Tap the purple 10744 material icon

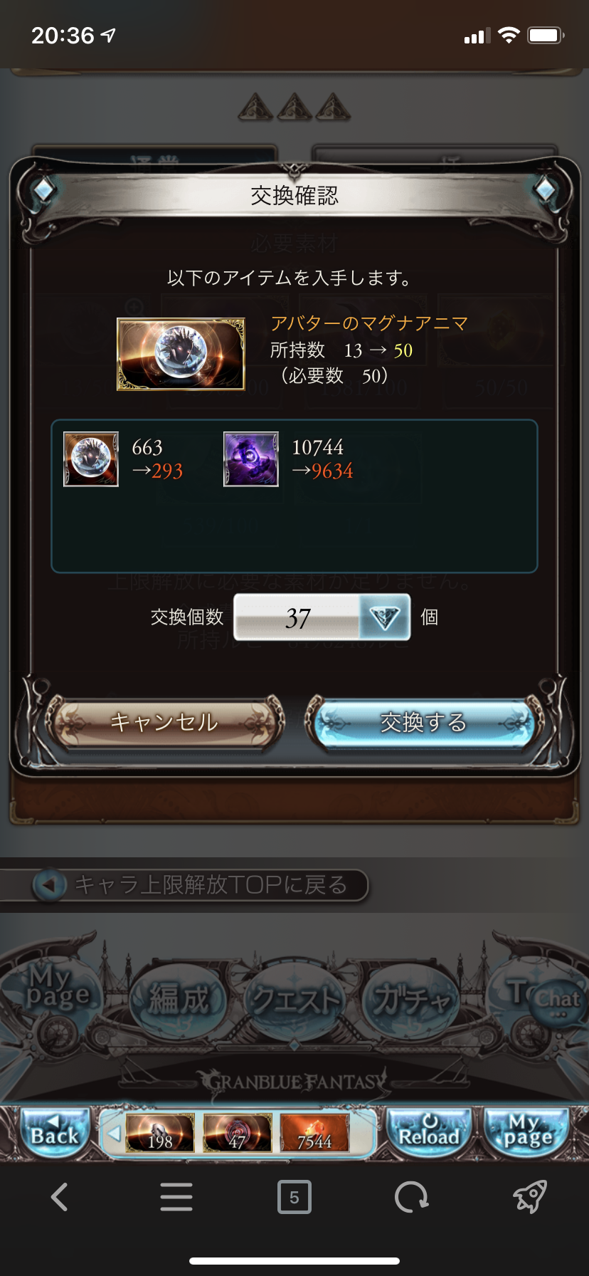pos(251,459)
